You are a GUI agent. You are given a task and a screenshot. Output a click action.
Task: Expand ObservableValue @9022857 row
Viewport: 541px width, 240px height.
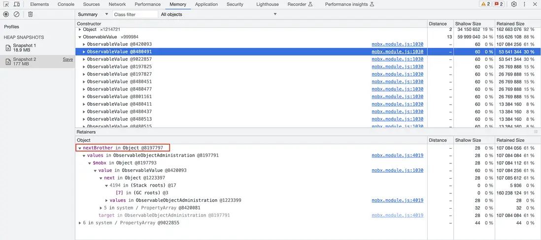pos(84,59)
